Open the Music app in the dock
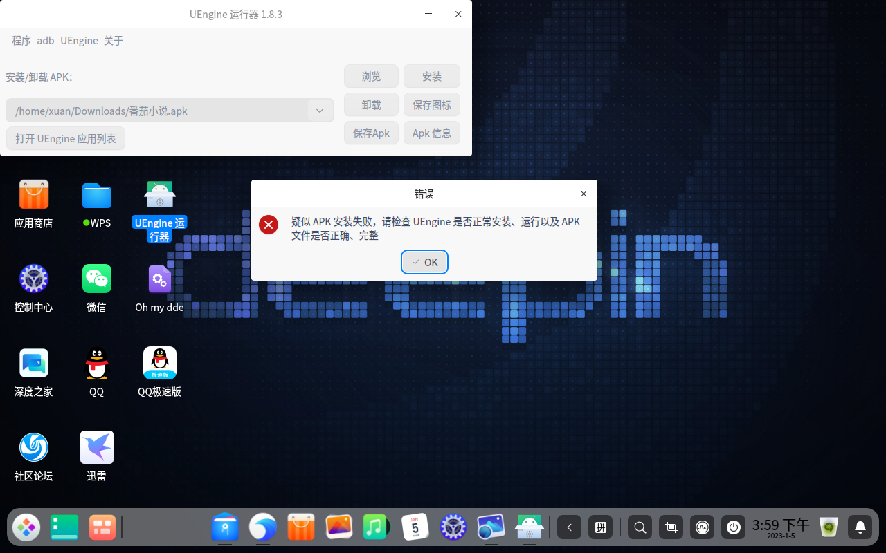This screenshot has height=553, width=886. (x=377, y=527)
